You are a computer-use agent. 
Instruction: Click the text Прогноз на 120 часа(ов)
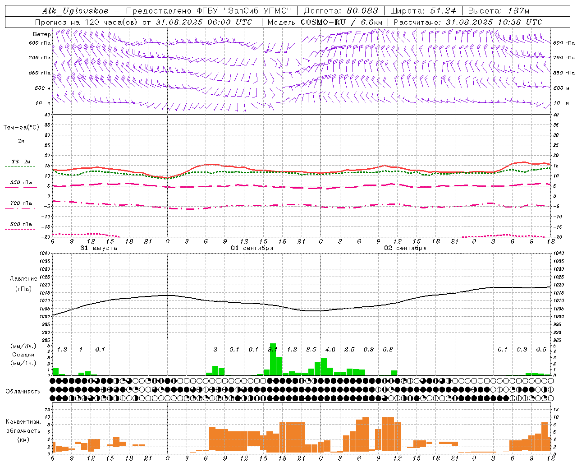tap(87, 22)
